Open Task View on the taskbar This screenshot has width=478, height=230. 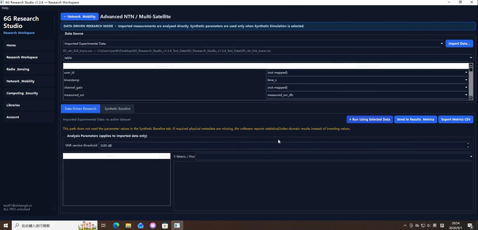(x=103, y=226)
